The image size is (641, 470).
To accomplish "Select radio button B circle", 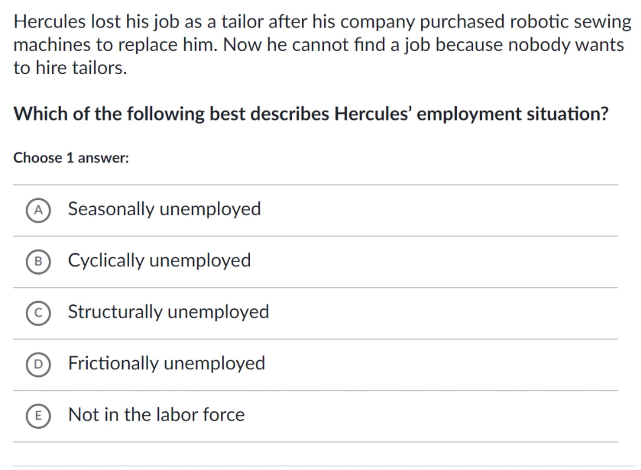I will pyautogui.click(x=38, y=261).
